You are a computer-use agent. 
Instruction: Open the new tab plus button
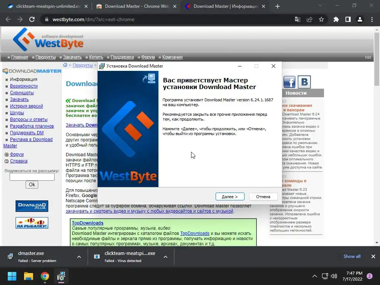click(x=278, y=6)
